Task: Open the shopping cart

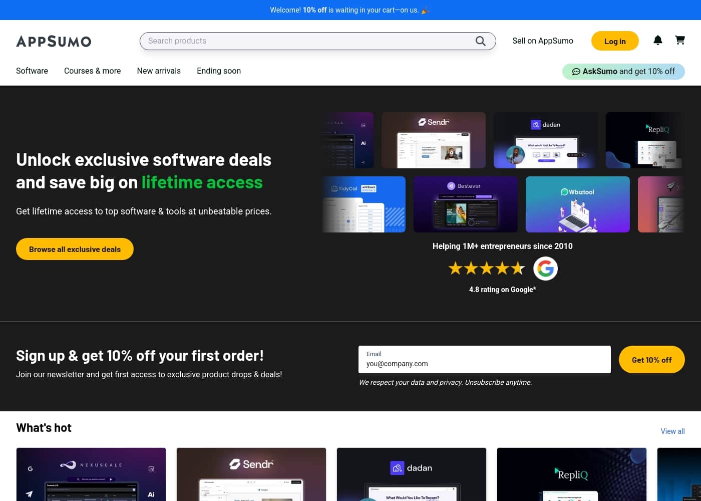Action: [x=680, y=40]
